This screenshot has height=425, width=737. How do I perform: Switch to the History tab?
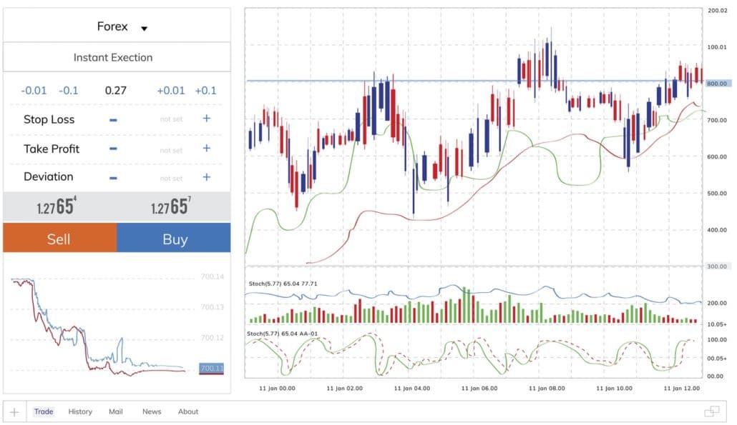(80, 411)
